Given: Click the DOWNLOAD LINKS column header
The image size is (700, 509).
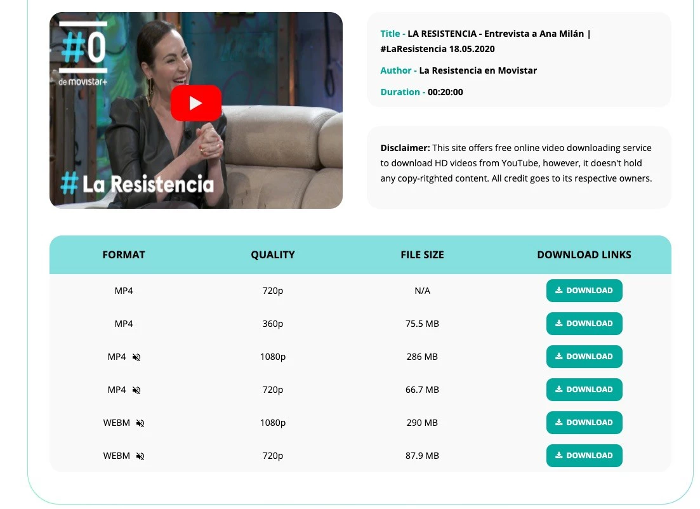Looking at the screenshot, I should [x=584, y=255].
